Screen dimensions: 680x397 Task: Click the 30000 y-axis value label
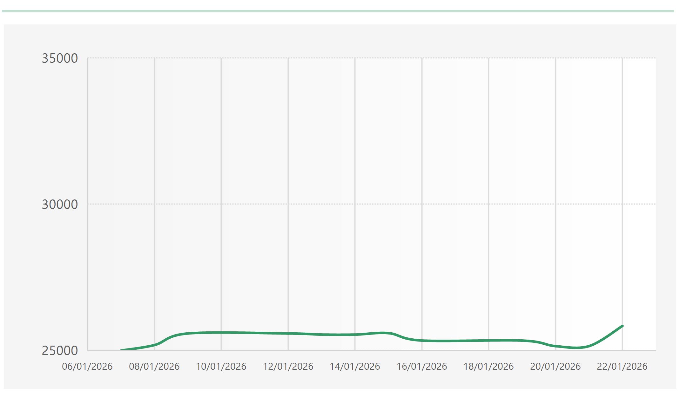point(60,205)
